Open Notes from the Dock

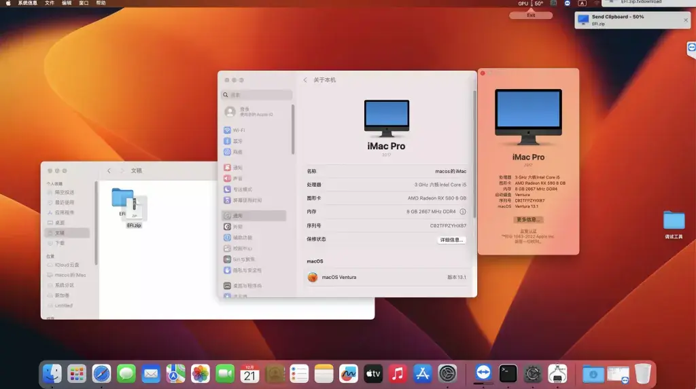coord(324,373)
